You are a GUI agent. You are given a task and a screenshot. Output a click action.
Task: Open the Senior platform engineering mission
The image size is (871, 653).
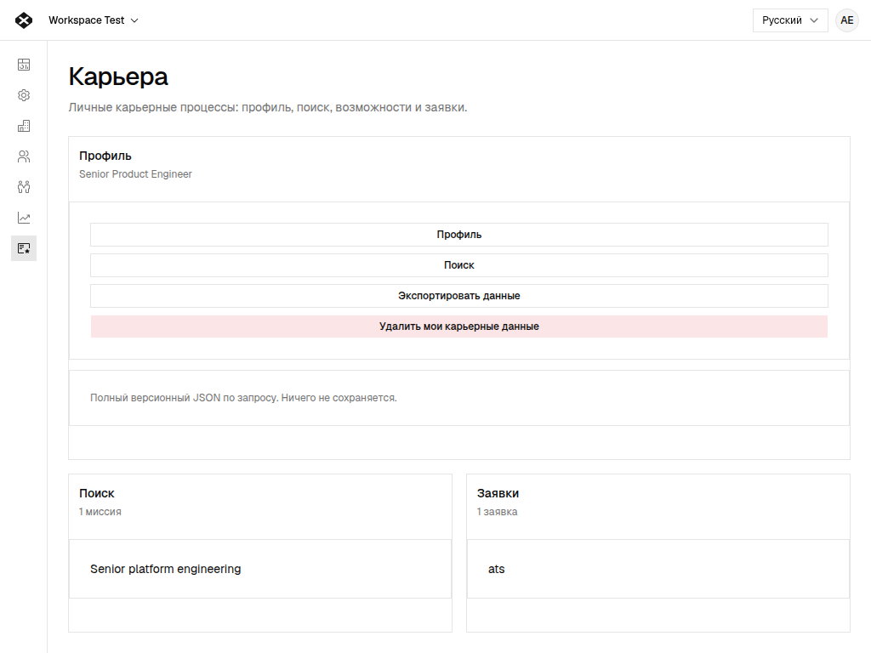point(260,569)
